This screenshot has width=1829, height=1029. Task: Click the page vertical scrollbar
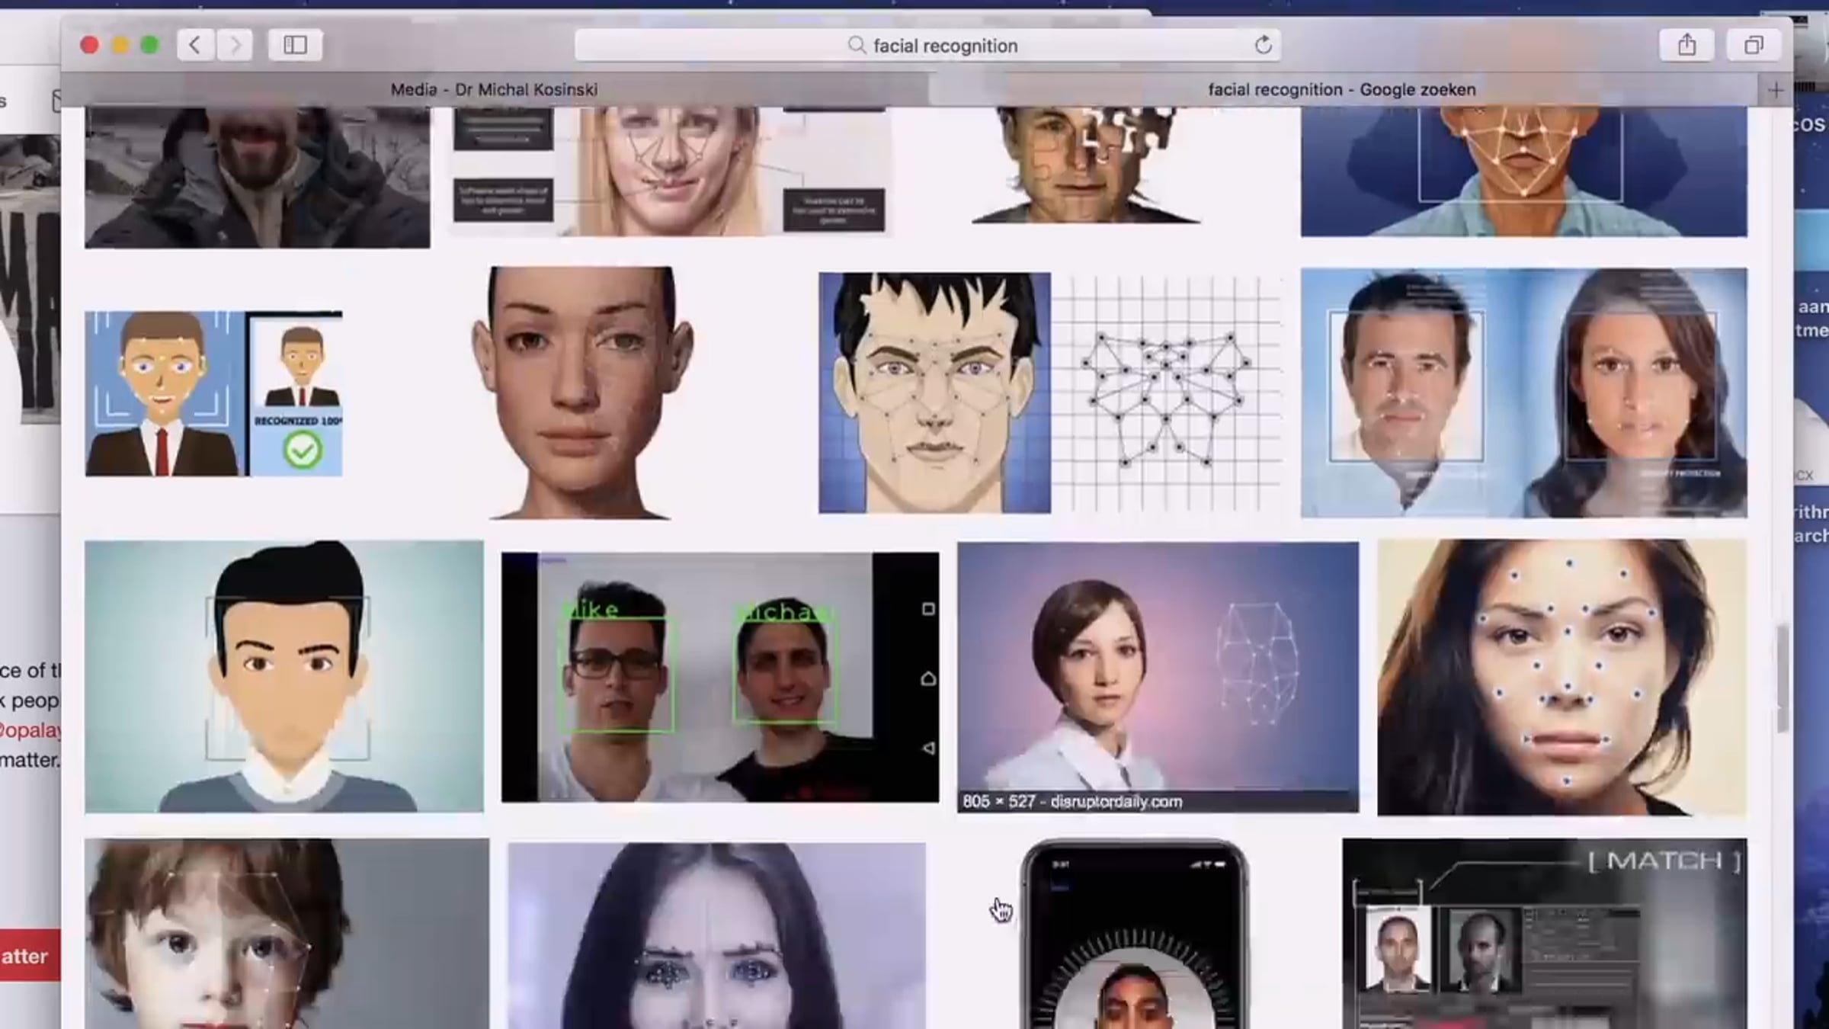(1782, 678)
